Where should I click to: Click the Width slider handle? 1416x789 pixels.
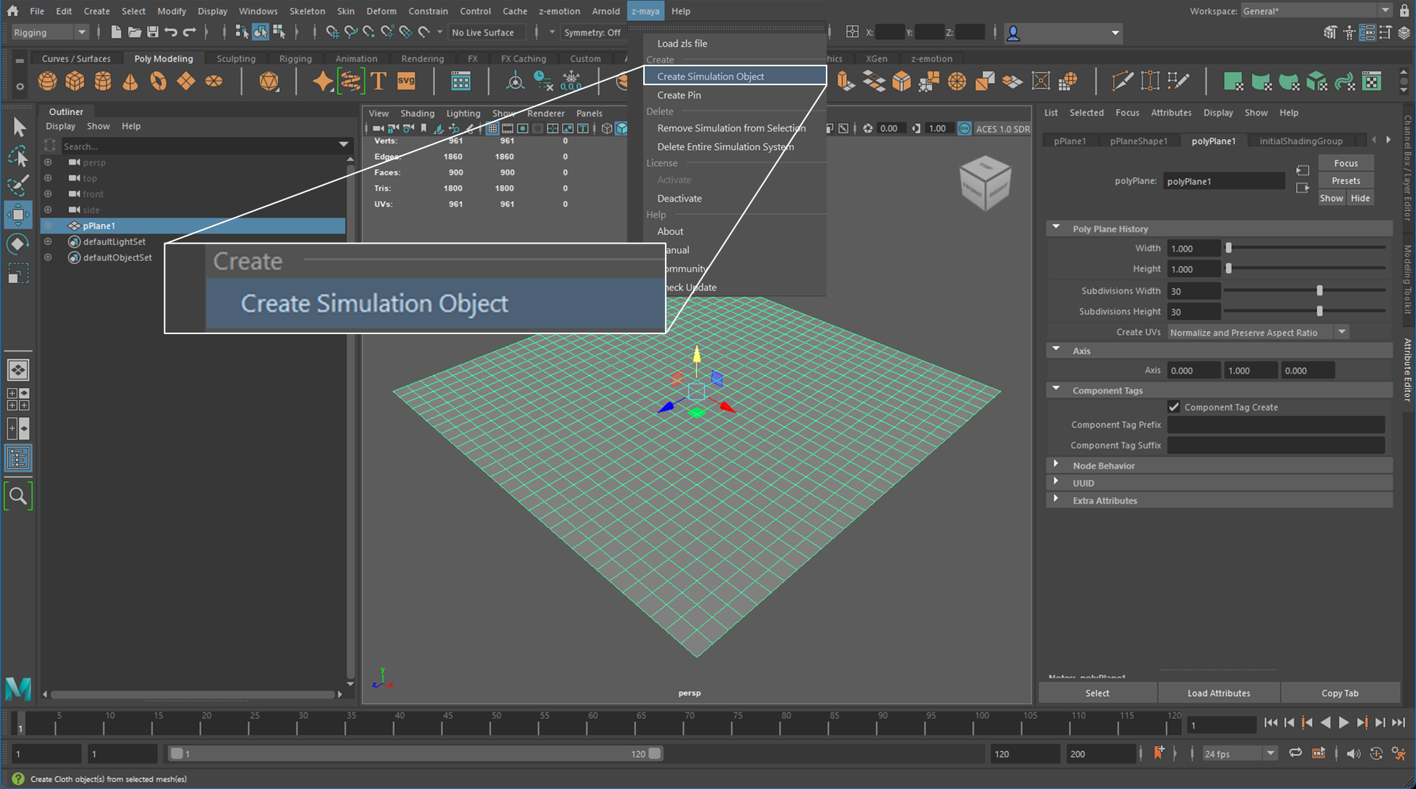pyautogui.click(x=1229, y=248)
